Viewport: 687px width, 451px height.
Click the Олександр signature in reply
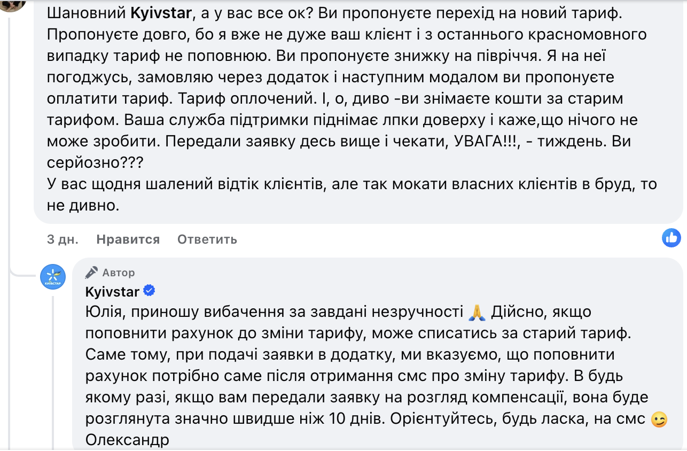tap(127, 440)
